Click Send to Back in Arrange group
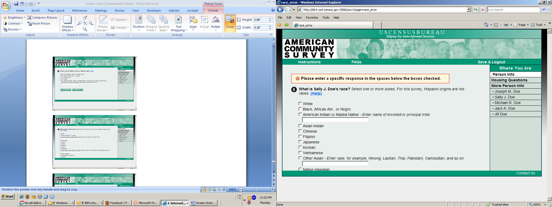 tap(164, 23)
